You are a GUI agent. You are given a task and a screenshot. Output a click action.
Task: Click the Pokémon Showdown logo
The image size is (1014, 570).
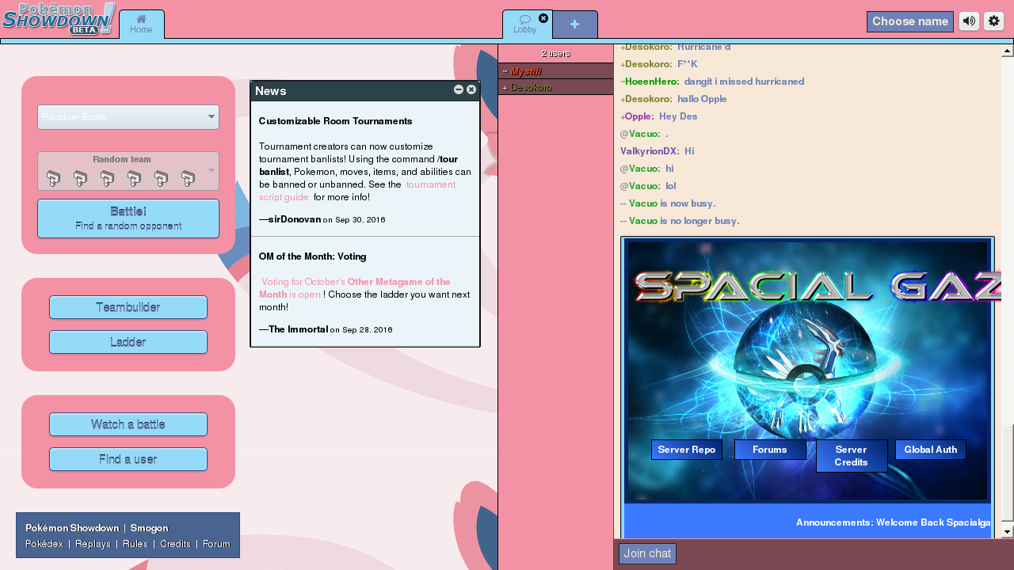point(59,19)
